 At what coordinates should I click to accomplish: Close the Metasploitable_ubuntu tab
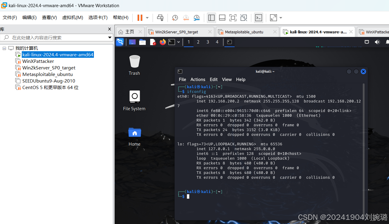click(x=275, y=32)
